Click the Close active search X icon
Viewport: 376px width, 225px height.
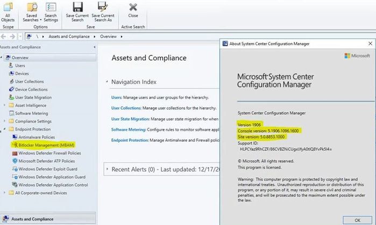(x=133, y=7)
